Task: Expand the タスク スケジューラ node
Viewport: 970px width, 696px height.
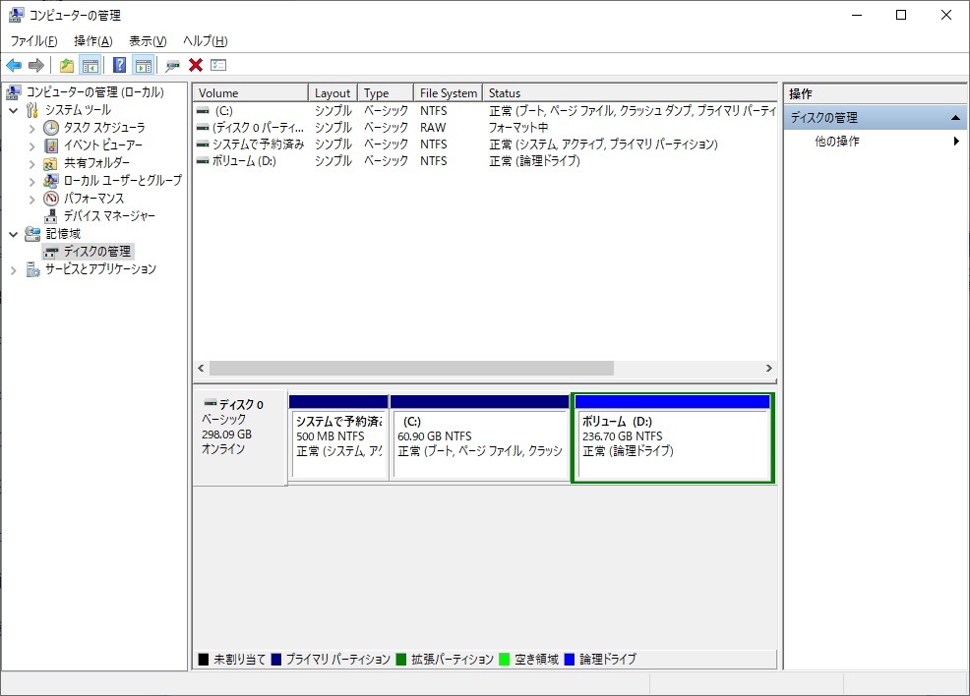Action: point(31,129)
